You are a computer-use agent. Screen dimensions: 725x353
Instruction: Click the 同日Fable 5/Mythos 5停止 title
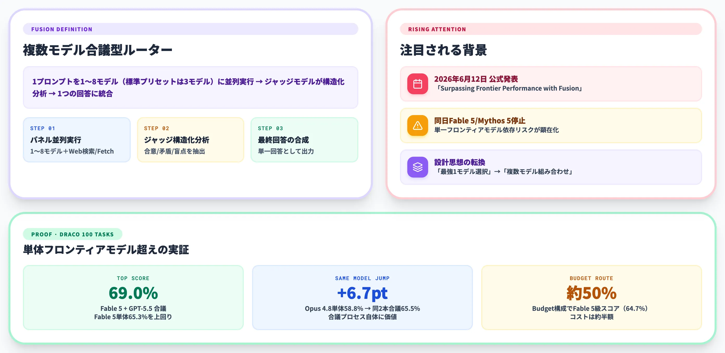click(x=480, y=121)
